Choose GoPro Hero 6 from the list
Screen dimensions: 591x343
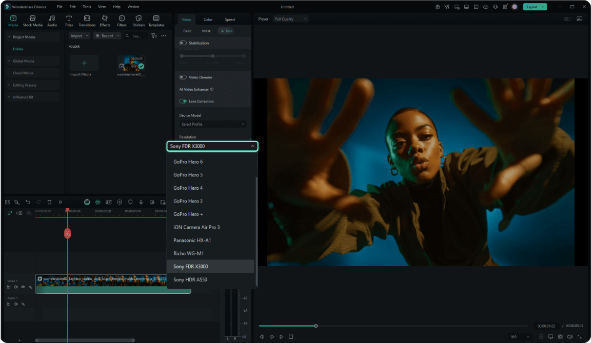pos(210,162)
